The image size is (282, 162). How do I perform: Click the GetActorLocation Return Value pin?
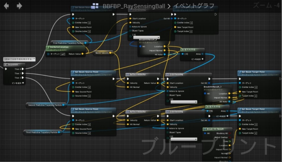point(83,54)
